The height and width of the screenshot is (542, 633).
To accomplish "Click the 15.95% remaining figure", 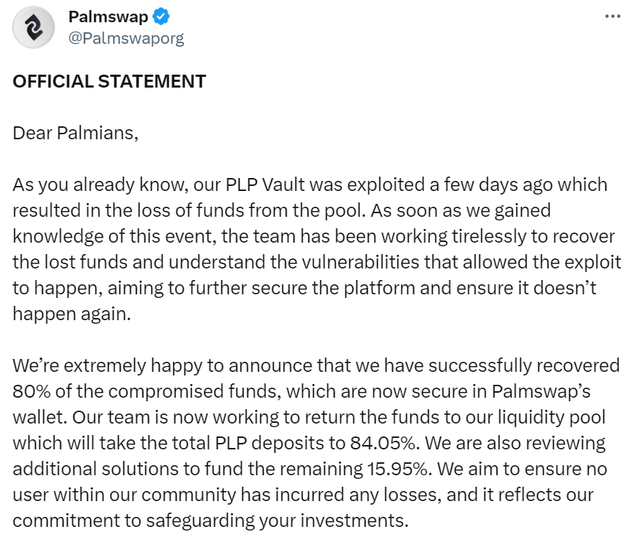I will 397,469.
